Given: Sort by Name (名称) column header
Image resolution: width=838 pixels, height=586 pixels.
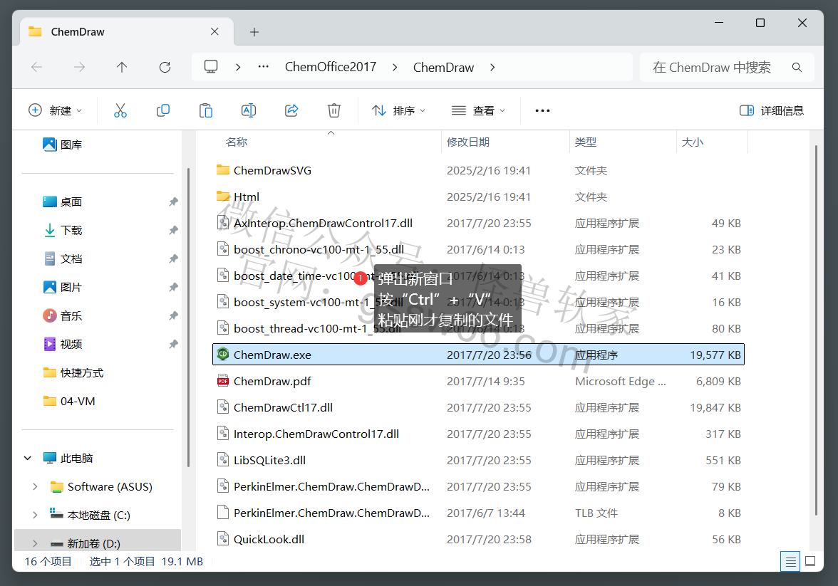Looking at the screenshot, I should [x=237, y=142].
